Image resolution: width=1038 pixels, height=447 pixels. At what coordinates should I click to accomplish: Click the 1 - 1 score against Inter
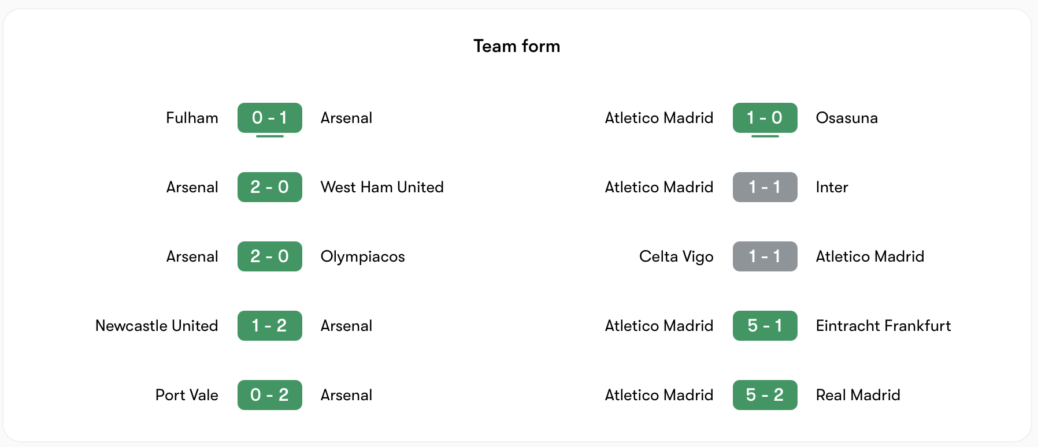point(765,187)
